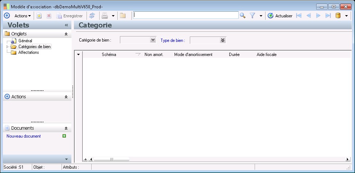Screen dimensions: 355x173
Task: Click the magnifying glass search icon
Action: click(242, 16)
